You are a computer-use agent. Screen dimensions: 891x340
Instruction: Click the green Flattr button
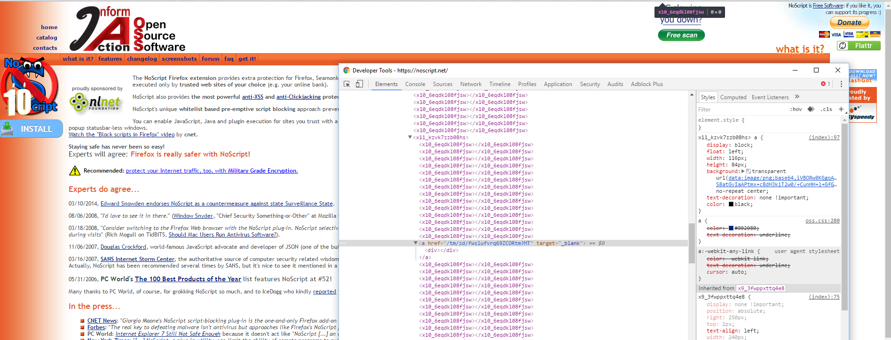point(859,46)
